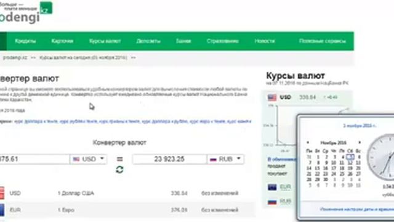This screenshot has width=394, height=222.
Task: Click the 336.84 value in rates table
Action: (179, 193)
